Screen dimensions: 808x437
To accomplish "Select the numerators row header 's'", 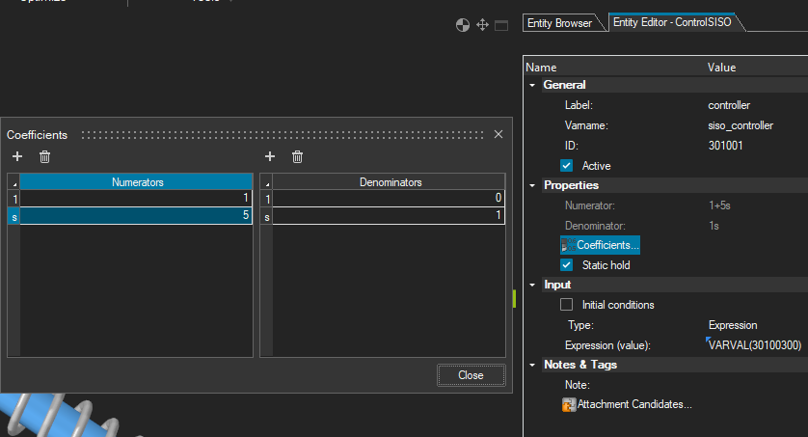I will (x=13, y=216).
